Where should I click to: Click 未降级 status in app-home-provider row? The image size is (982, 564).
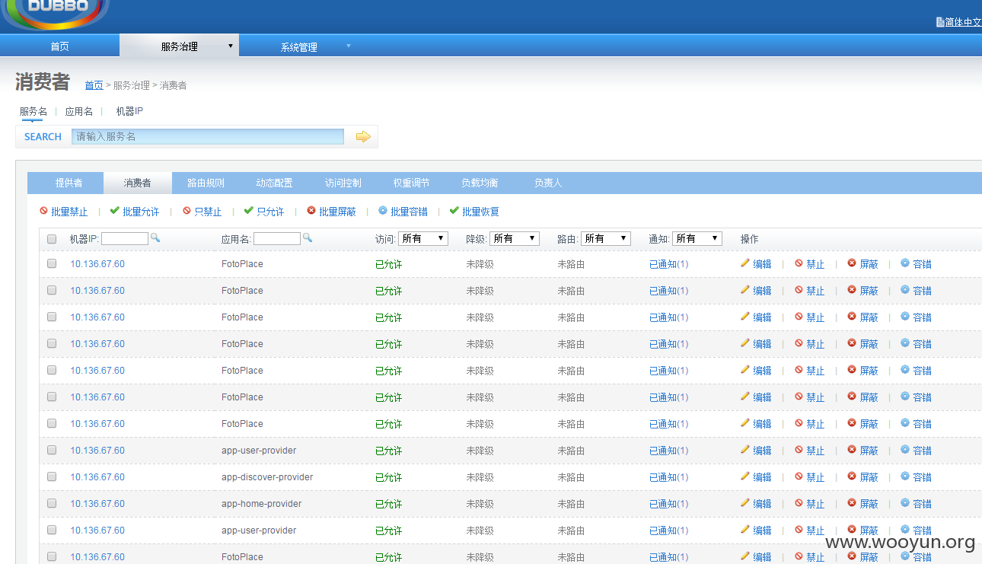coord(480,504)
